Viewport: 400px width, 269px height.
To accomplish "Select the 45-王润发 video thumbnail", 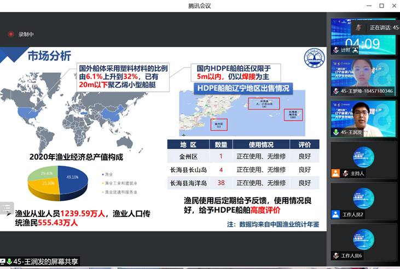I will (x=363, y=119).
